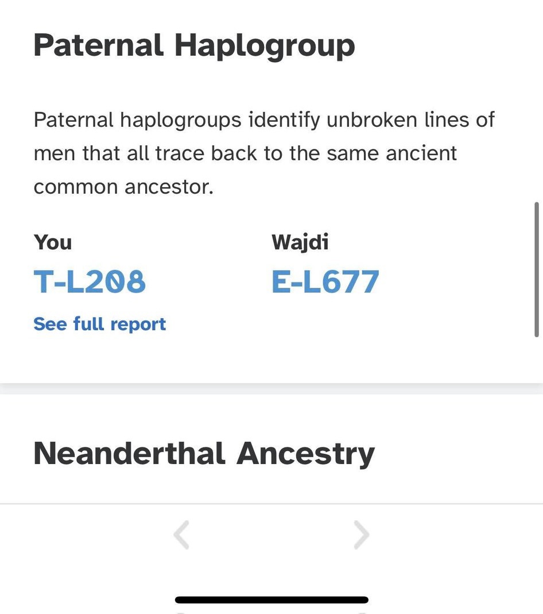This screenshot has height=614, width=543.
Task: Select the word "Neanderthal" in the lower heading
Action: tap(129, 453)
